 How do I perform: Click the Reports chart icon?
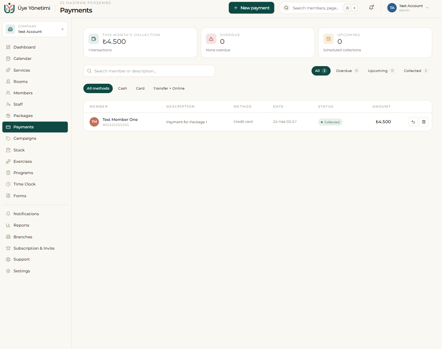coord(8,225)
